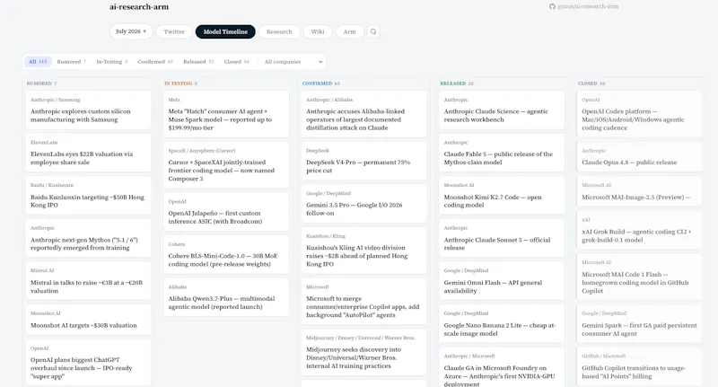The width and height of the screenshot is (718, 387).
Task: Open Moonshot AI $30B valuation card
Action: click(88, 320)
